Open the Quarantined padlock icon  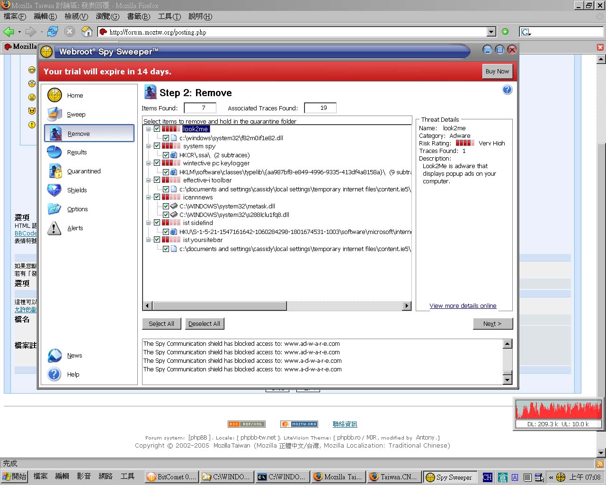tap(54, 171)
